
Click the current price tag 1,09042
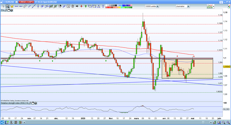227,67
